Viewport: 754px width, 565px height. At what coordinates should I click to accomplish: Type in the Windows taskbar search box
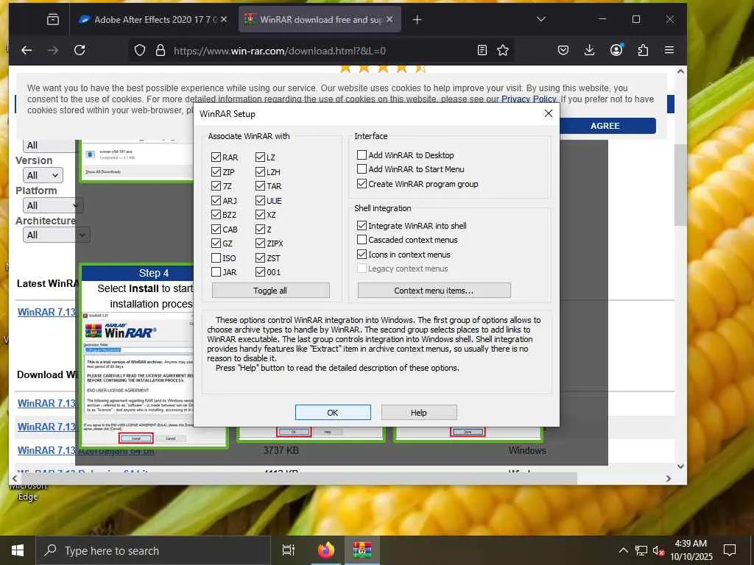click(153, 550)
